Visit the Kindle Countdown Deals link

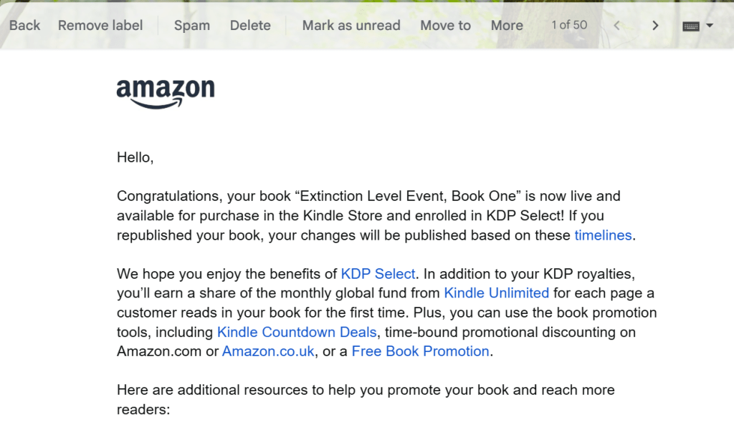[297, 332]
